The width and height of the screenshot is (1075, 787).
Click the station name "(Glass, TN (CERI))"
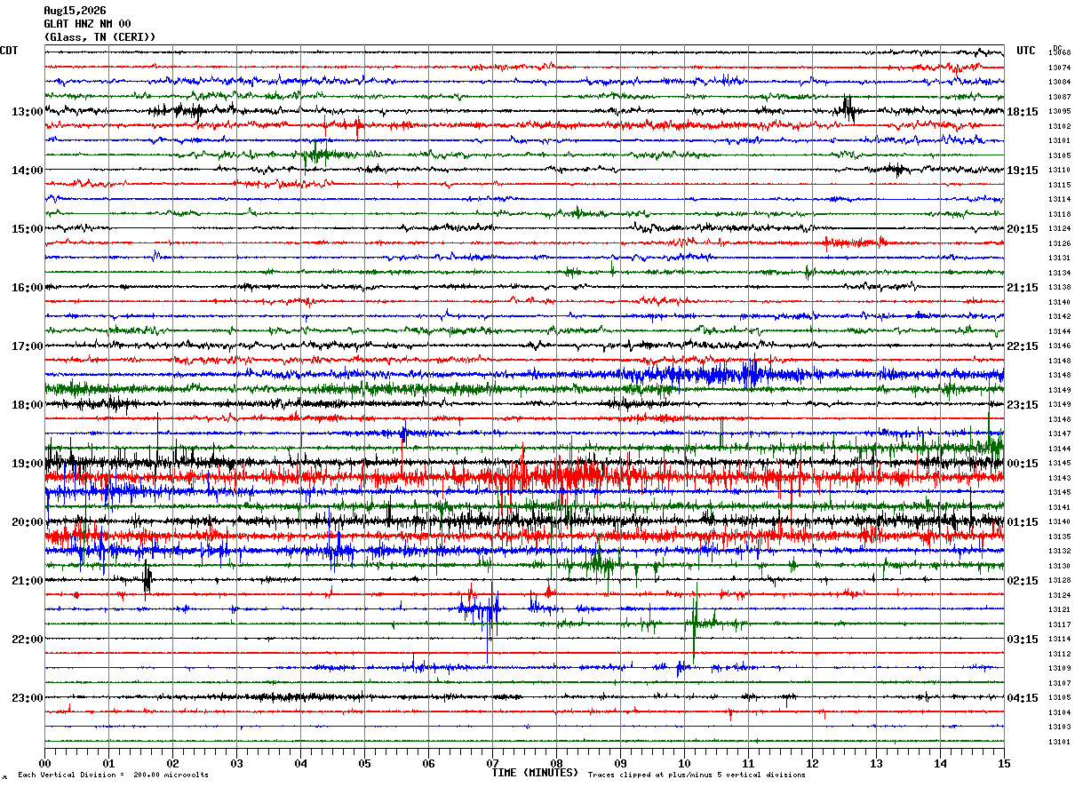100,37
